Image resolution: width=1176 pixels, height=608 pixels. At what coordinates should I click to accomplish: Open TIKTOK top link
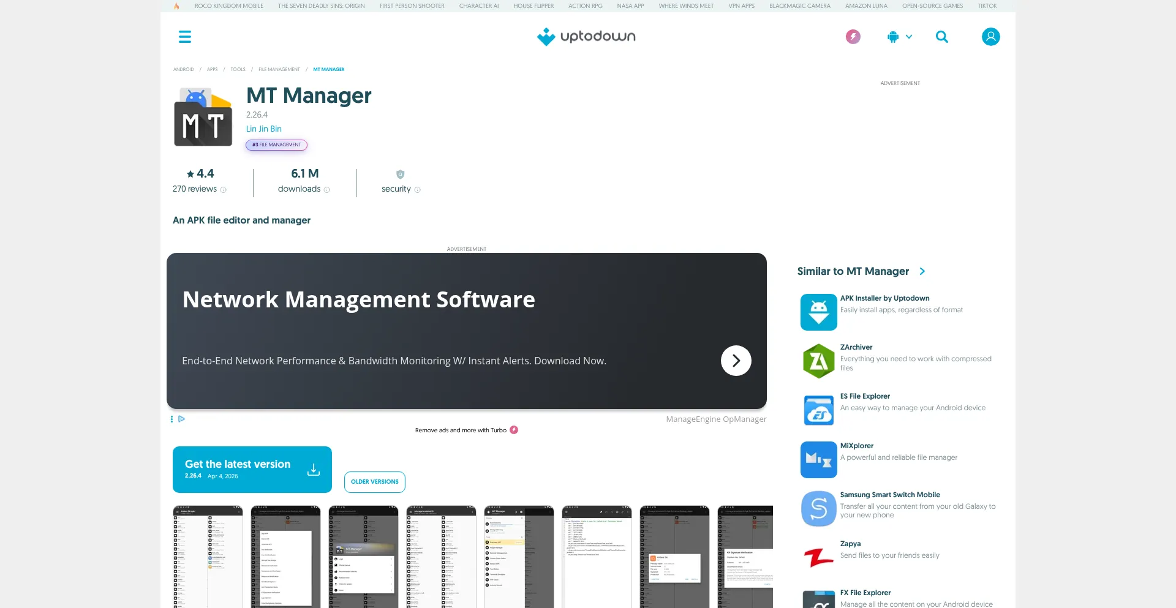click(x=987, y=6)
